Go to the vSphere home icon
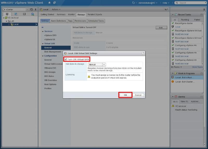Viewport: 208px width, 149px height. (49, 3)
